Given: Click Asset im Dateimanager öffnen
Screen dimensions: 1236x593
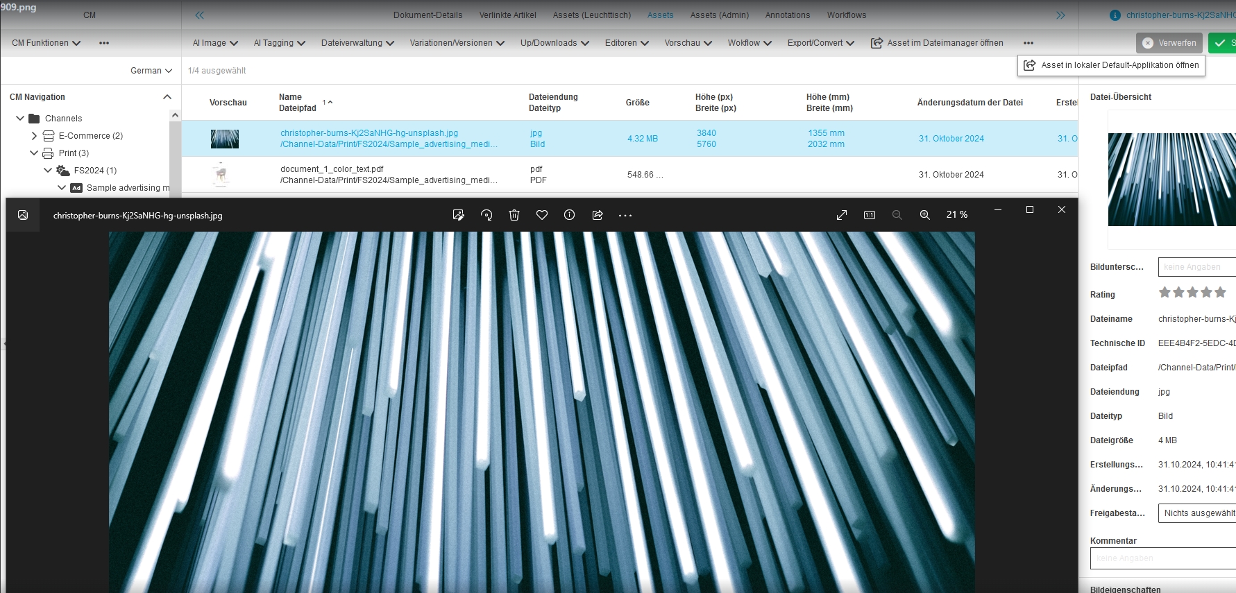Looking at the screenshot, I should (x=937, y=43).
